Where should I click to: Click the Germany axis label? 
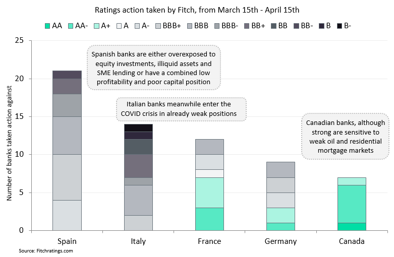[x=280, y=241]
